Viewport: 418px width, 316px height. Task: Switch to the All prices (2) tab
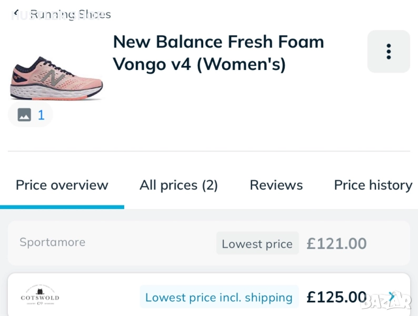click(x=178, y=185)
